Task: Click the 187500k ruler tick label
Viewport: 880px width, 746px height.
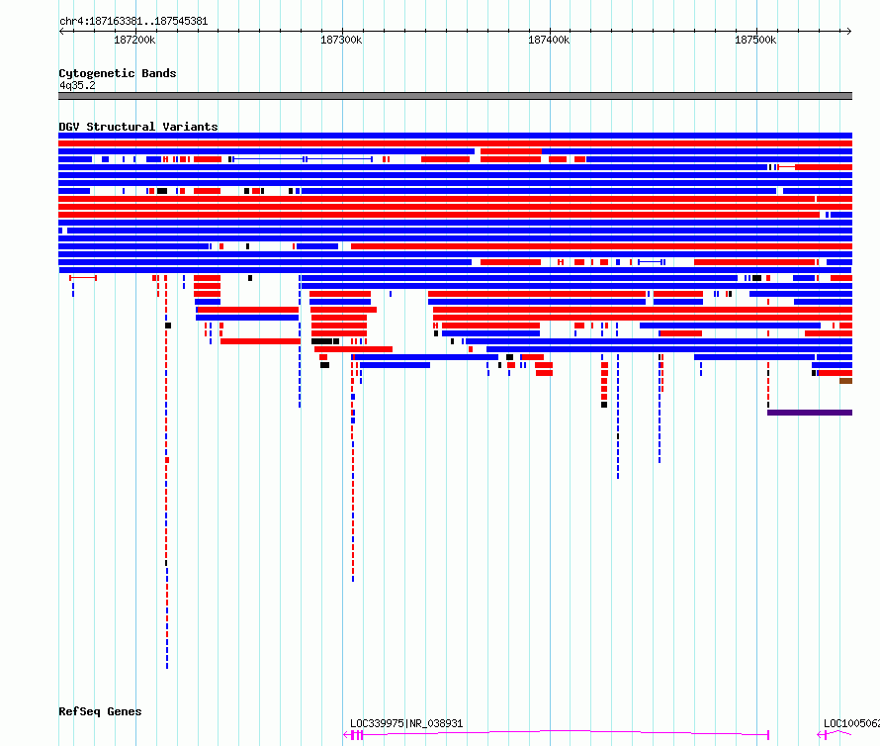Action: tap(755, 40)
